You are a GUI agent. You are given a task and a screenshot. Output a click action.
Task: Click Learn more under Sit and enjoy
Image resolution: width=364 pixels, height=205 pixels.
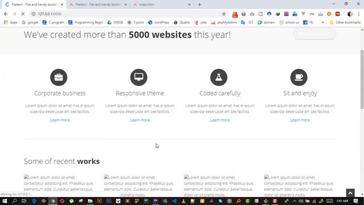pos(300,120)
